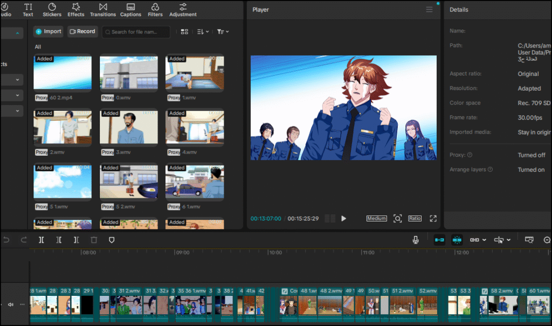The width and height of the screenshot is (552, 326).
Task: Toggle the main track magnet
Action: tap(439, 240)
